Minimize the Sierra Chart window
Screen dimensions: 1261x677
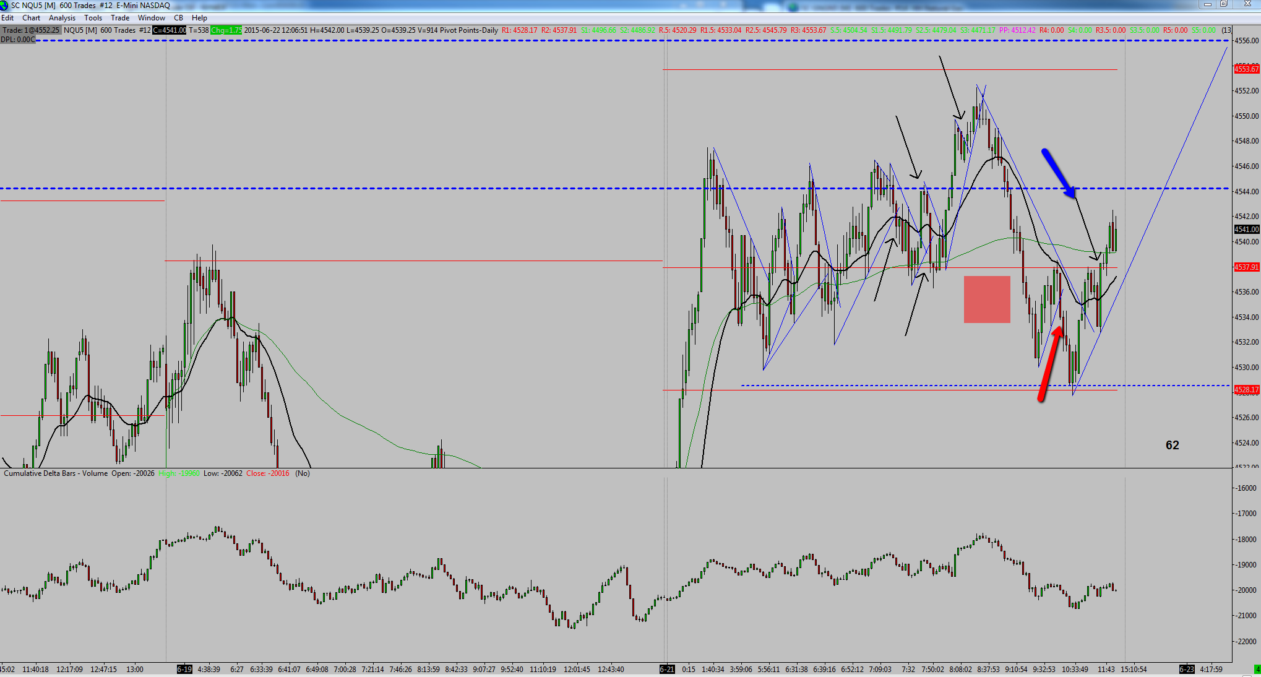coord(1207,4)
